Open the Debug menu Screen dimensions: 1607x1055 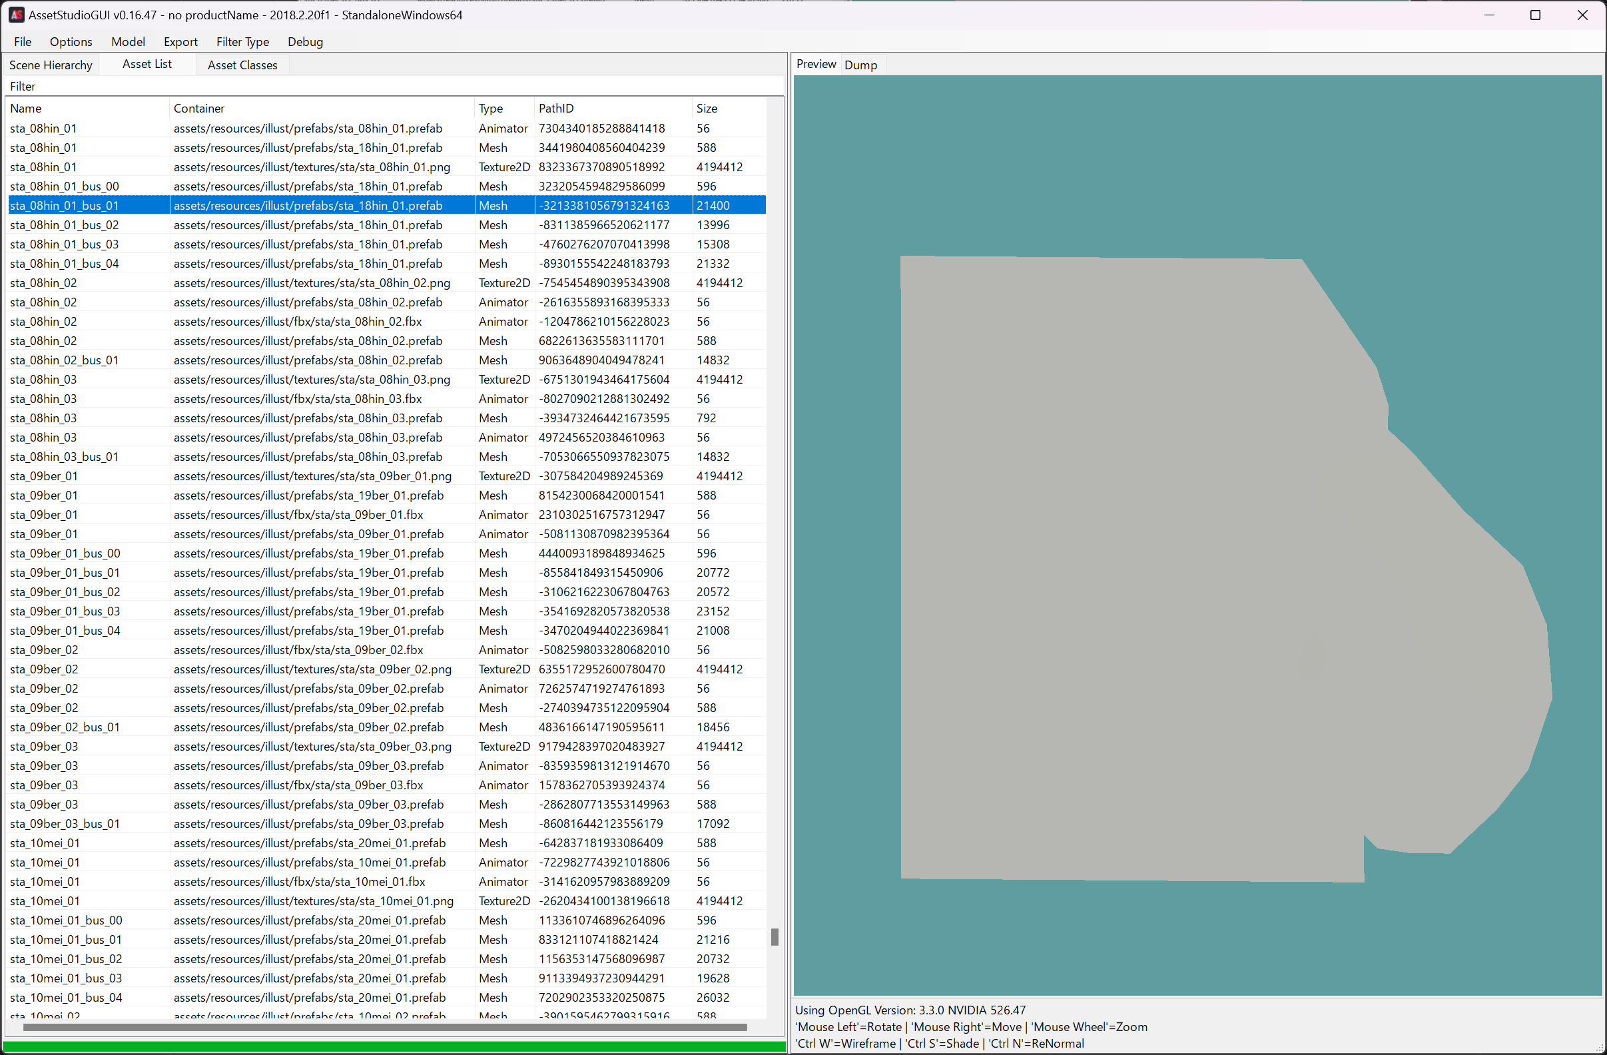(305, 42)
